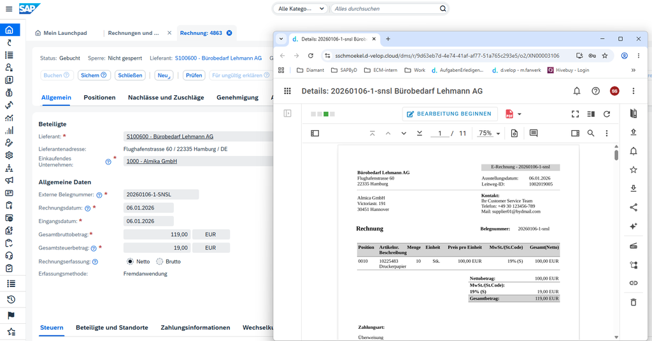652x341 pixels.
Task: Click the help icon next to Externe Belegnummer
Action: click(99, 195)
